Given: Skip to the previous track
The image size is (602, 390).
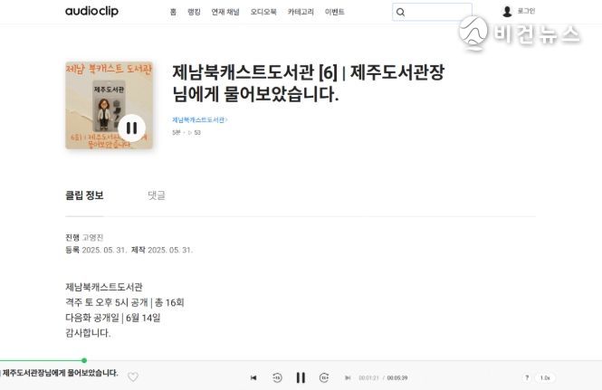Looking at the screenshot, I should point(253,377).
